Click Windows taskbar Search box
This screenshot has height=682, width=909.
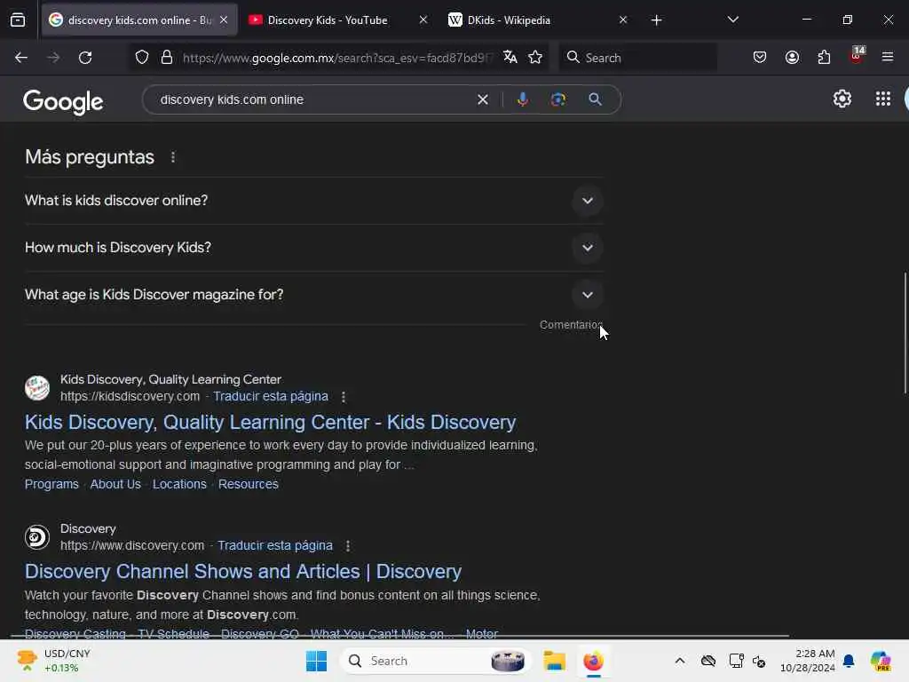(x=435, y=661)
